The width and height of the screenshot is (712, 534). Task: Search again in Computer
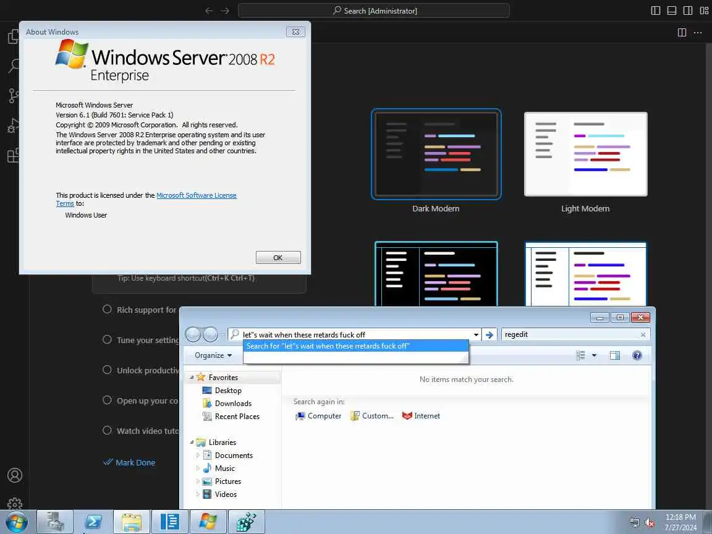[318, 416]
